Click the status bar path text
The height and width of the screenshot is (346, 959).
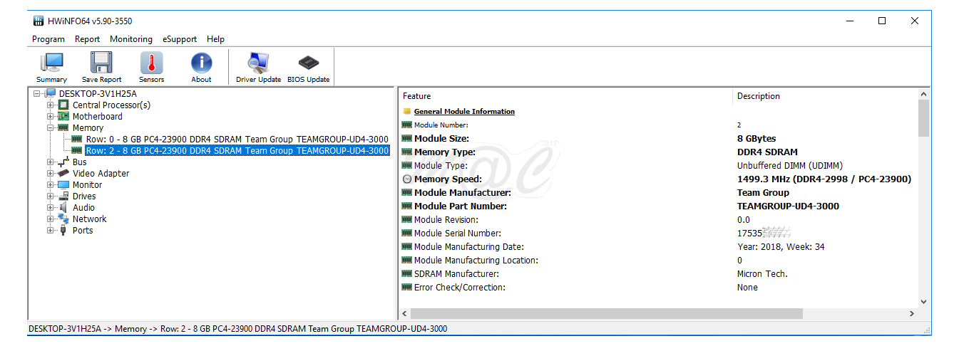pos(237,329)
